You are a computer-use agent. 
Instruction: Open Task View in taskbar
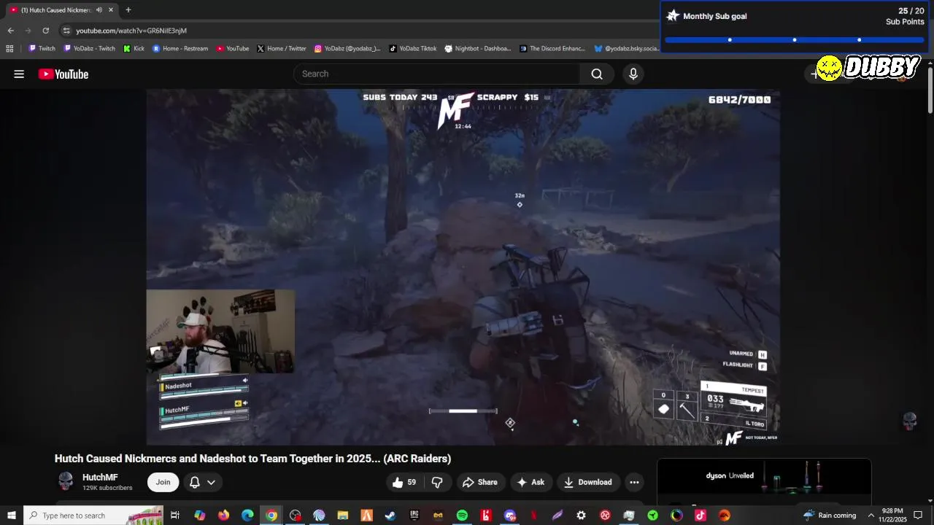coord(175,516)
